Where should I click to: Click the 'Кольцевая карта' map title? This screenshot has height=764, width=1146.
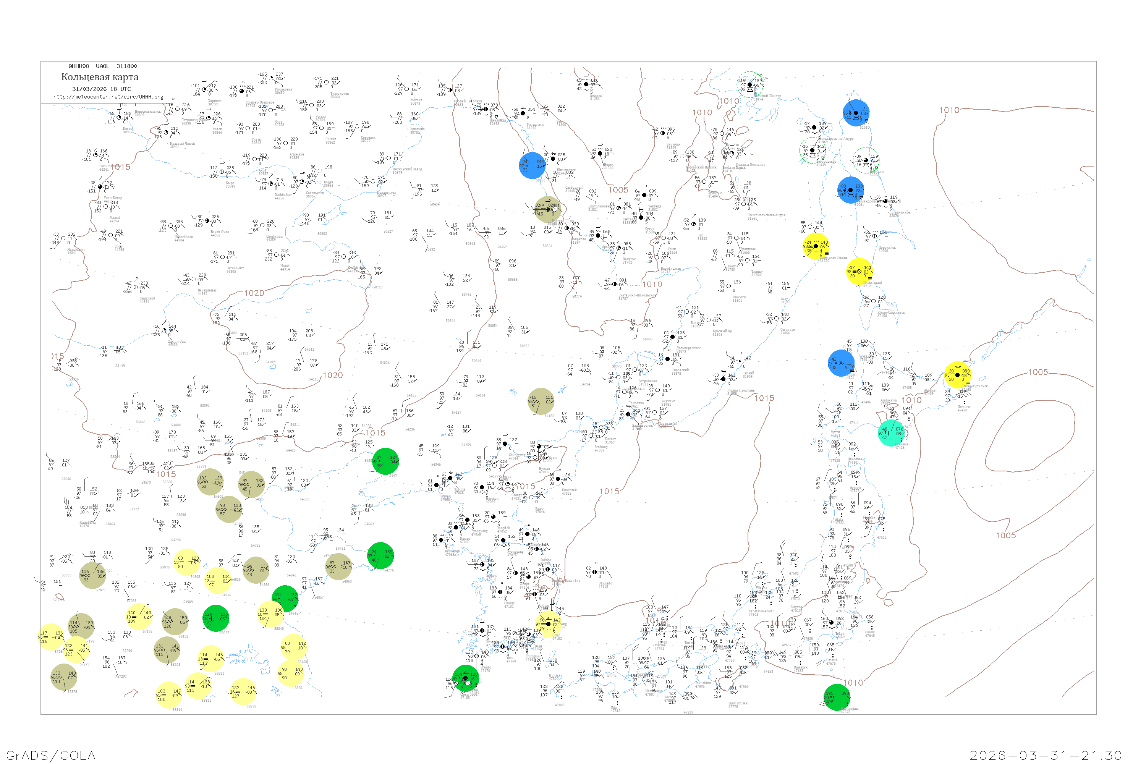100,77
